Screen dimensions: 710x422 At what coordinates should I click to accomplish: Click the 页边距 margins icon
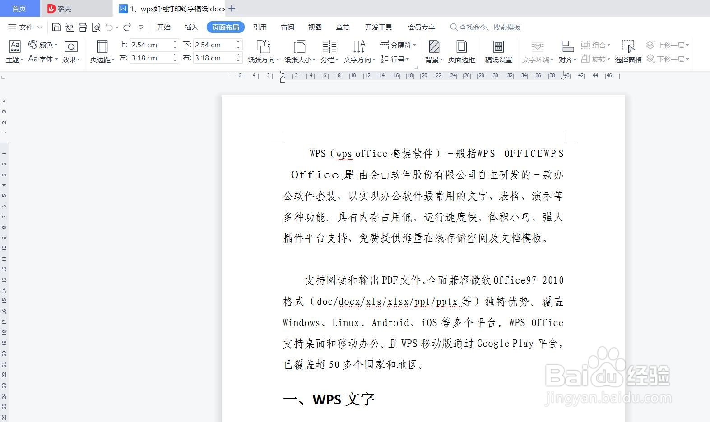(x=102, y=46)
